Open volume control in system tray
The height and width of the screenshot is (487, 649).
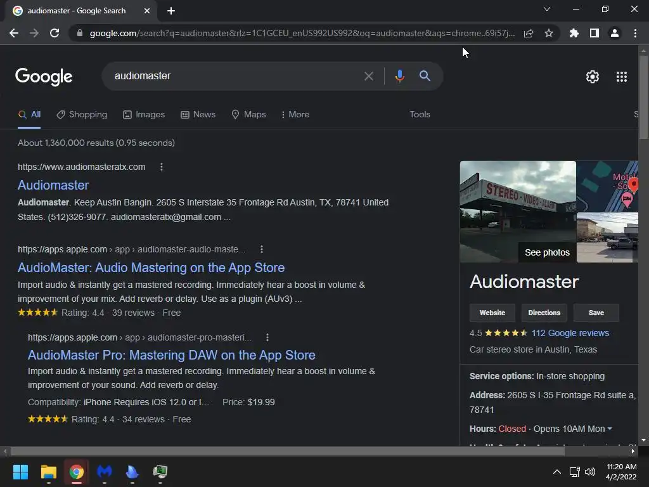pyautogui.click(x=590, y=472)
